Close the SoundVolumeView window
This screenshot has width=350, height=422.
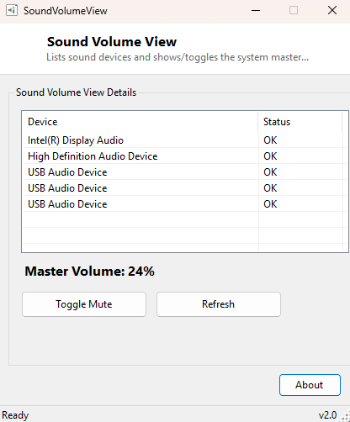332,11
